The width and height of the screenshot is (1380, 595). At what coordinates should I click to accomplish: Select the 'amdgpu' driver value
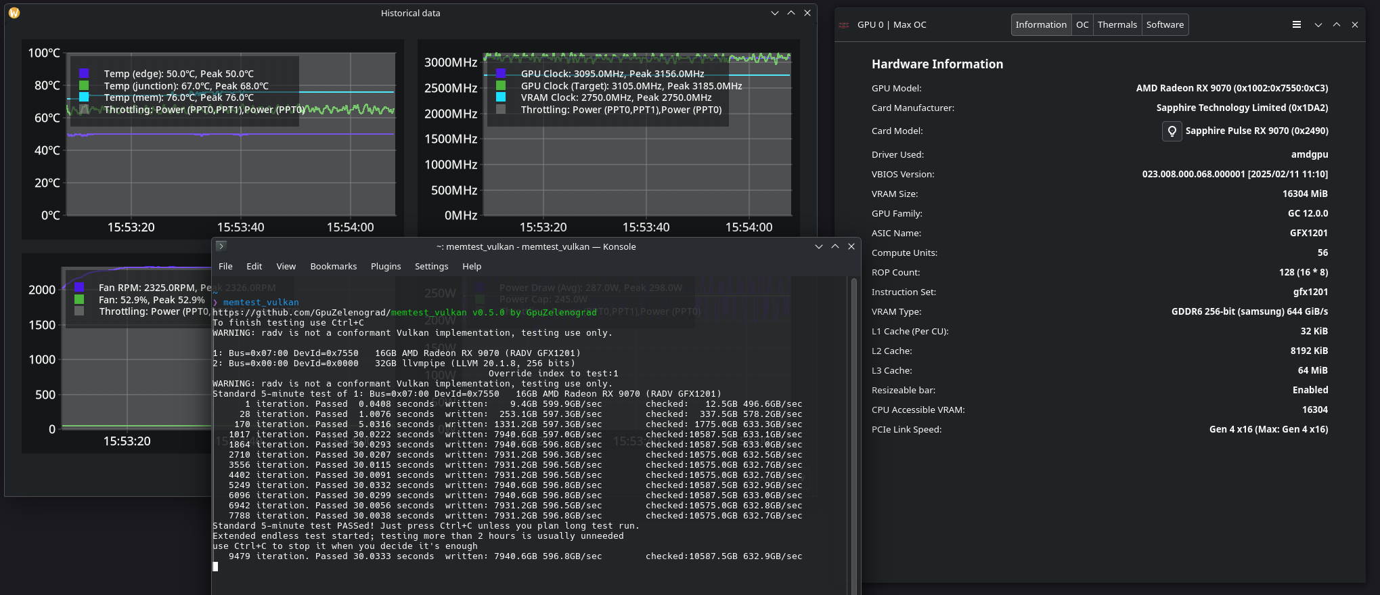click(1310, 154)
